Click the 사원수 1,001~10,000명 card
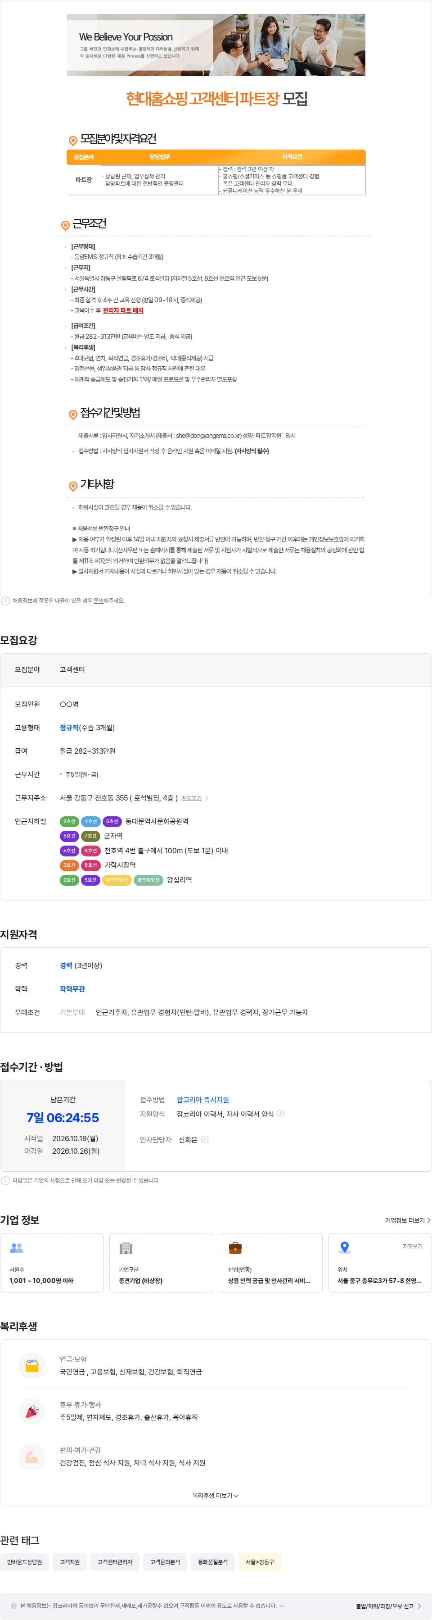The width and height of the screenshot is (432, 1620). (51, 1263)
